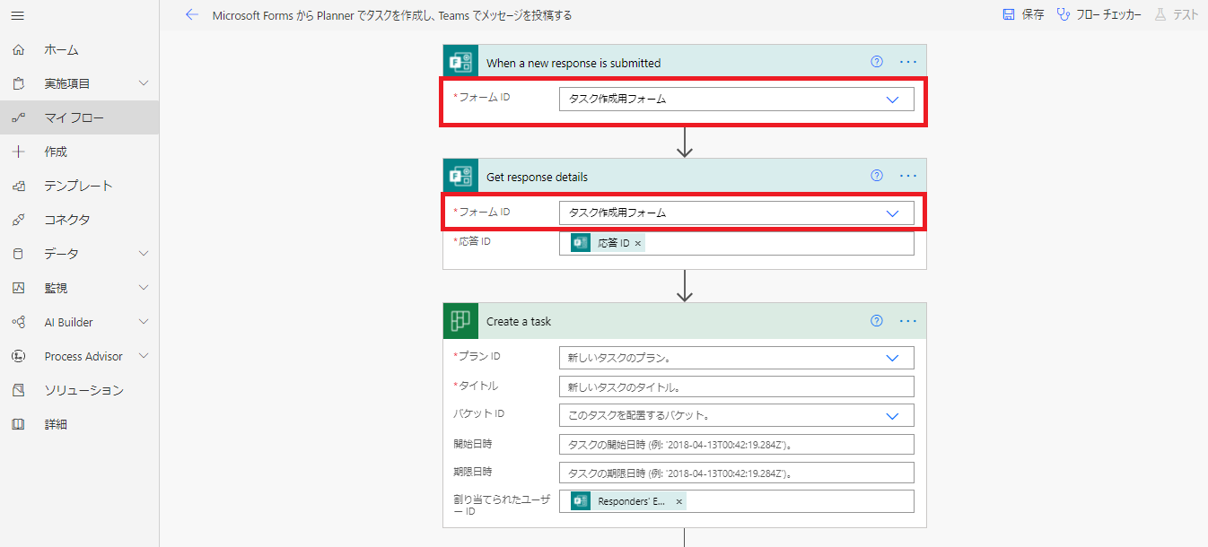The height and width of the screenshot is (547, 1208).
Task: Click the フロー チェッカー stethoscope icon
Action: [1064, 15]
